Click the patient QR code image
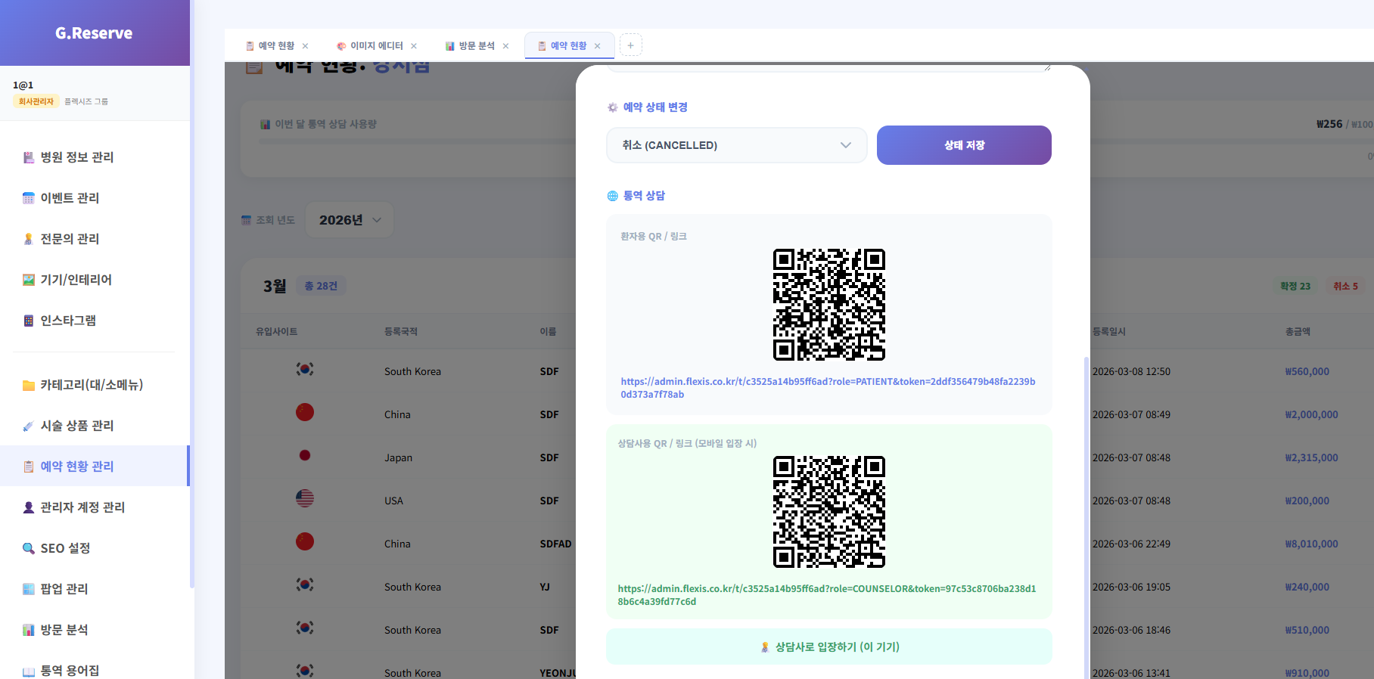This screenshot has width=1374, height=679. [828, 305]
